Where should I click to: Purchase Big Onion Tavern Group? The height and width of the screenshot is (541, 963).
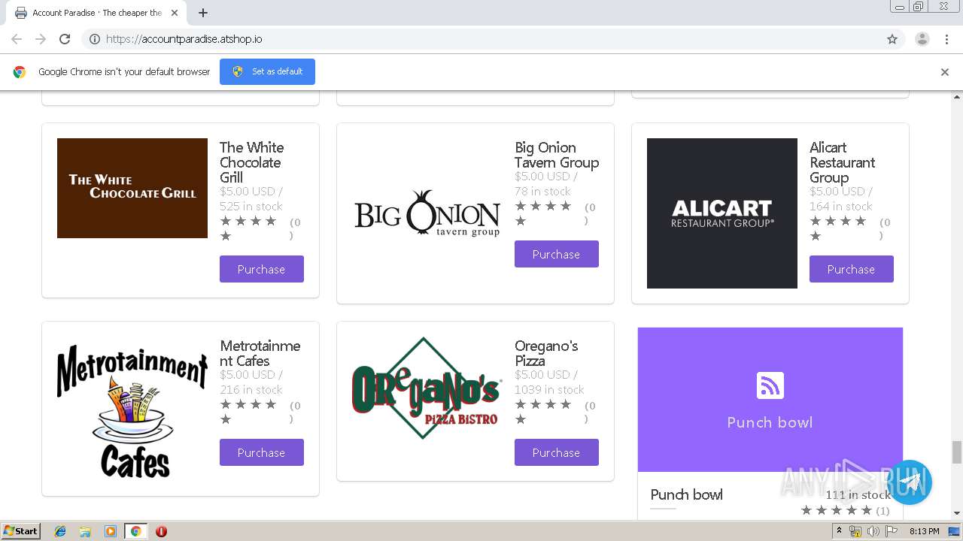(x=557, y=254)
